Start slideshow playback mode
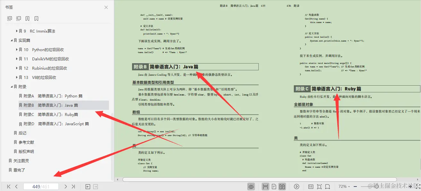 [x=297, y=186]
